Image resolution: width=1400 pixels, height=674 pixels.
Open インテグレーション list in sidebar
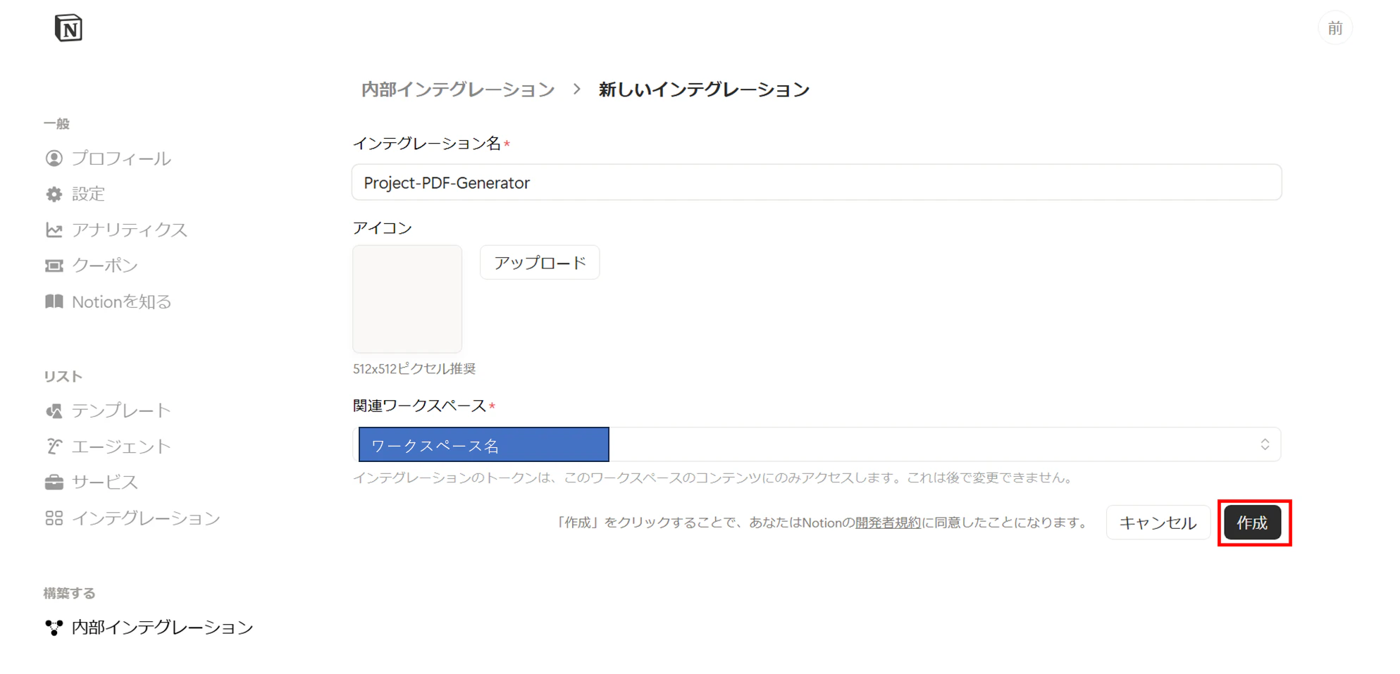click(x=146, y=518)
